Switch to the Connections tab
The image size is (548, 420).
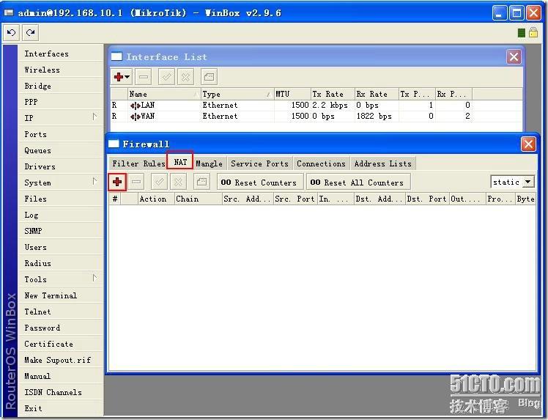321,163
